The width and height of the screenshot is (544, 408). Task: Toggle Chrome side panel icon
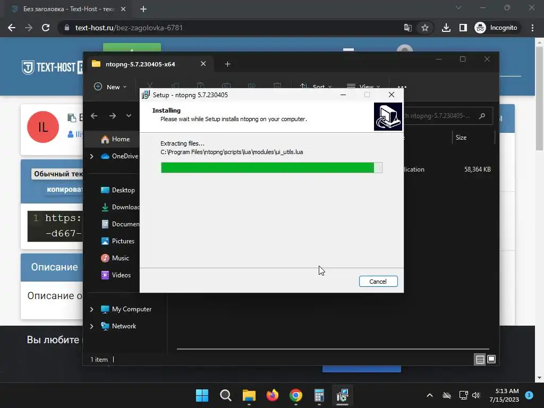[x=463, y=28]
